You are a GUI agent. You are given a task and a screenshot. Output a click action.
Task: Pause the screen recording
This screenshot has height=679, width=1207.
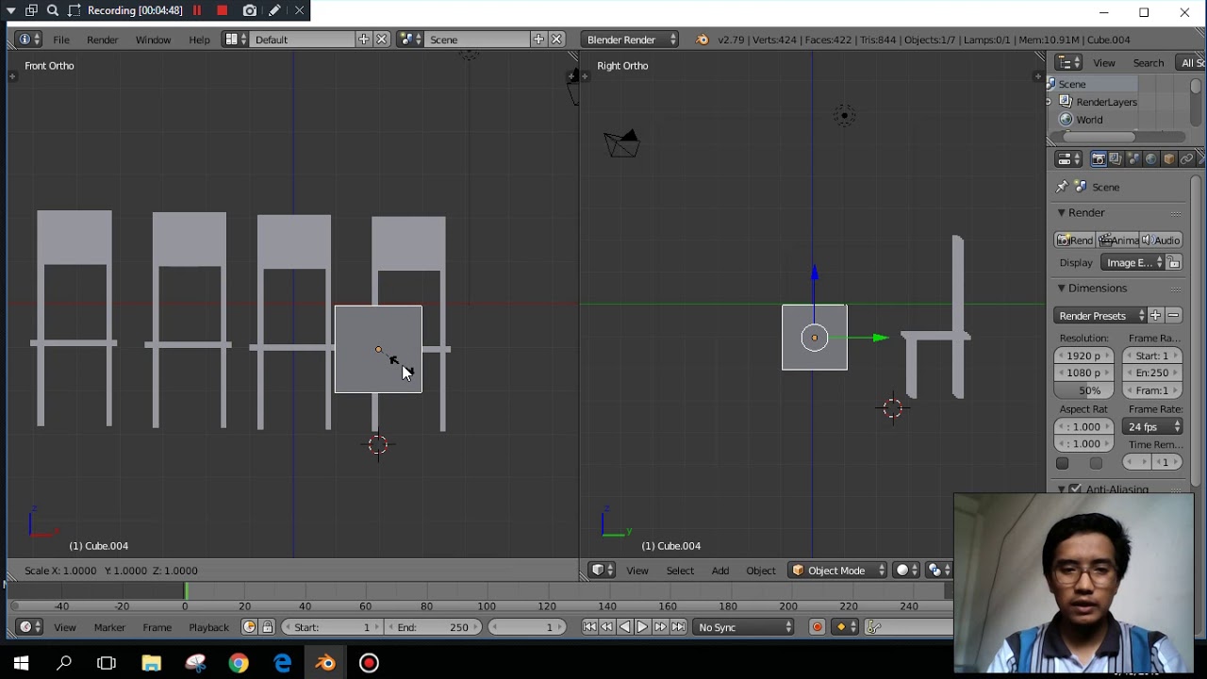click(x=197, y=10)
